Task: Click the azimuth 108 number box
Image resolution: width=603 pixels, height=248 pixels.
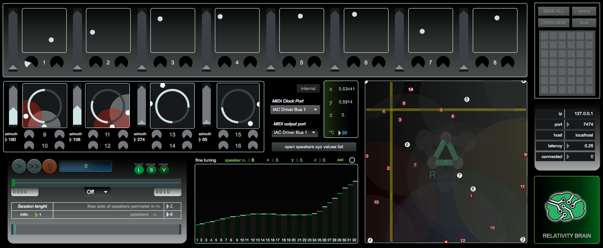Action: 76,140
